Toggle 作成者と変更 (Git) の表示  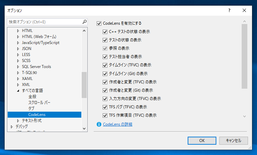coord(105,90)
